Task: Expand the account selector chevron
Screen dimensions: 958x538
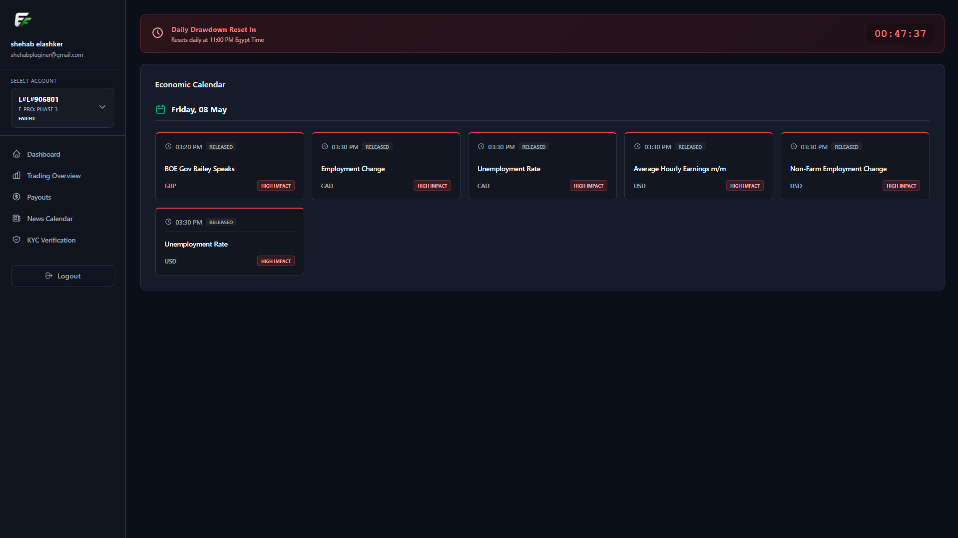Action: pyautogui.click(x=102, y=107)
